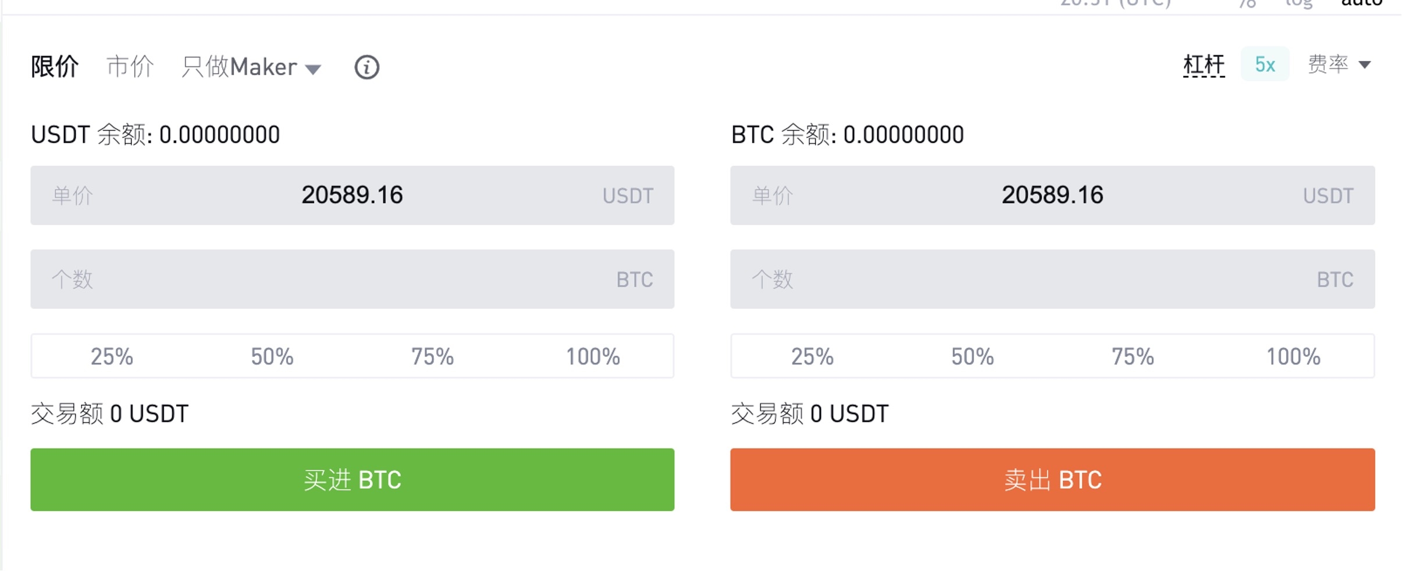Select 25% of the BTC balance to sell

click(x=812, y=356)
